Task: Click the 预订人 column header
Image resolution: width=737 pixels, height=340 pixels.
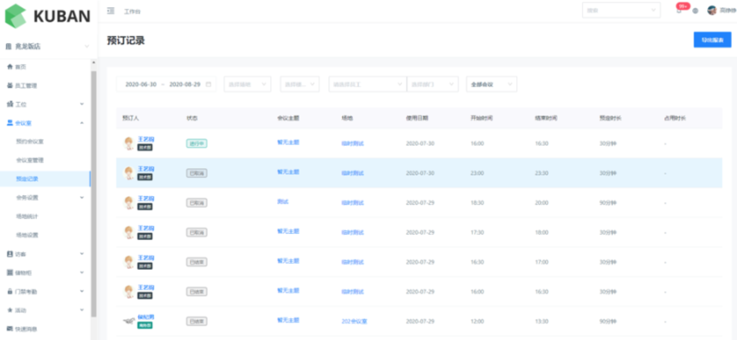Action: click(x=130, y=118)
